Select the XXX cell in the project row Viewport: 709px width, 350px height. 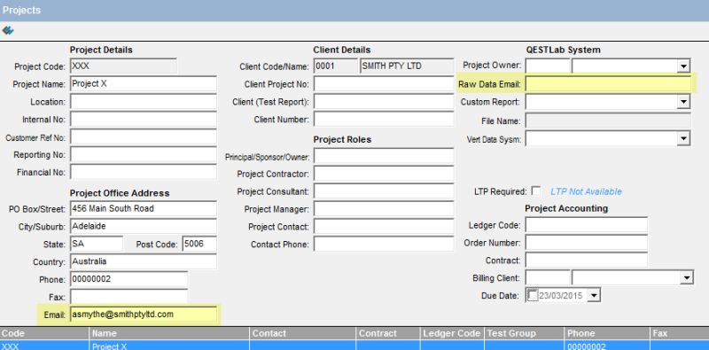(x=44, y=346)
